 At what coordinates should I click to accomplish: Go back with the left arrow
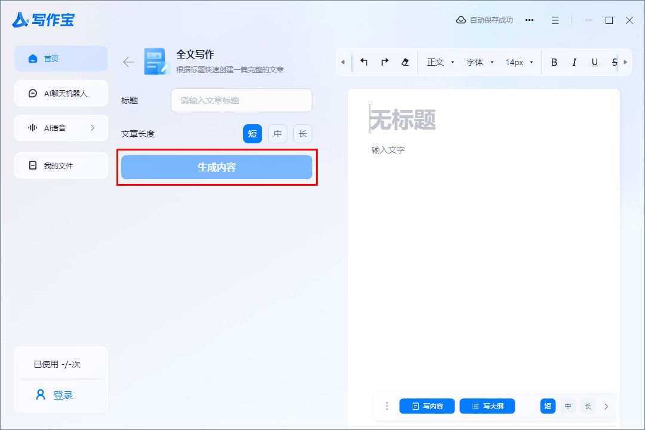[128, 62]
